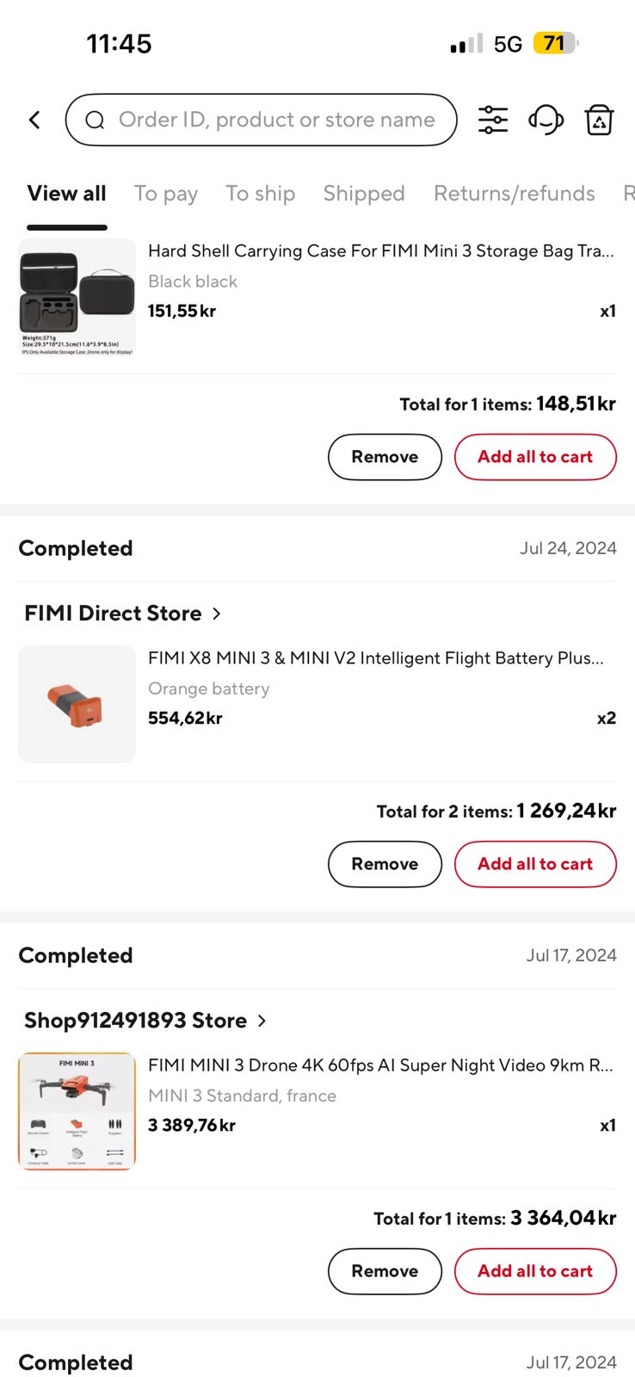Open the deleted orders trash icon
The width and height of the screenshot is (635, 1377).
[x=599, y=120]
